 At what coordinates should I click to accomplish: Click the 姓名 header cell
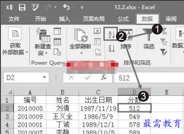63,100
